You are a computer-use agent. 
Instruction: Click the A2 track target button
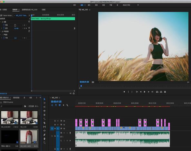click(58, 149)
